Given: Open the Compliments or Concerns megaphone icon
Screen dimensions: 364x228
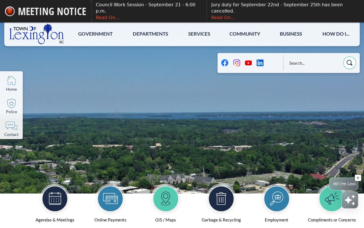Looking at the screenshot, I should (x=332, y=199).
